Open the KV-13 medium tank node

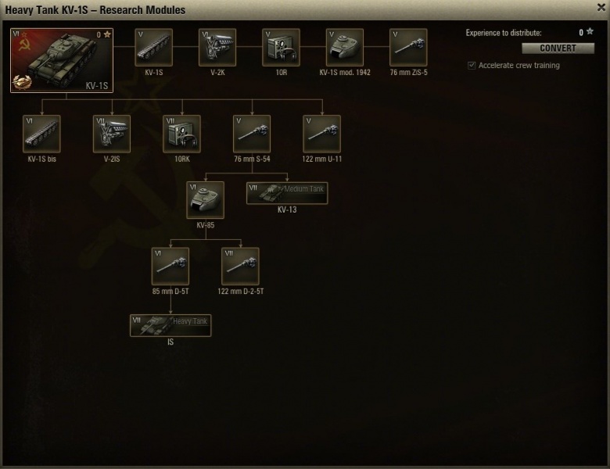(x=287, y=193)
